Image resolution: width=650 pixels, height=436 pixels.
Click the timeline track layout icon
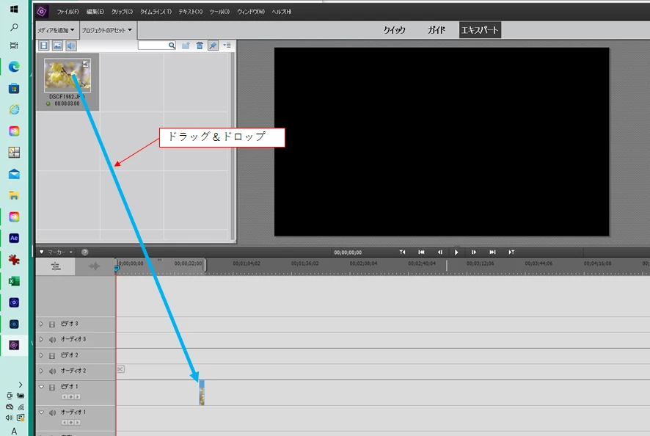(x=56, y=266)
